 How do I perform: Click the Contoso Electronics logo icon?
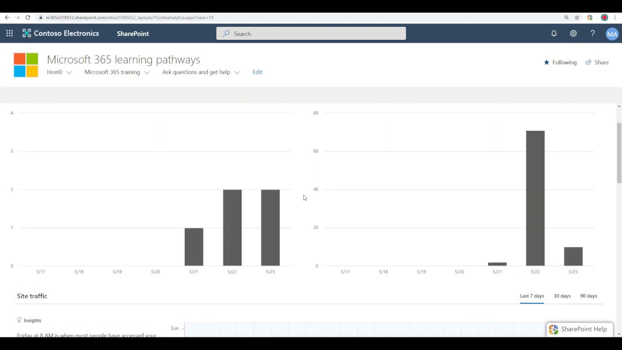27,34
